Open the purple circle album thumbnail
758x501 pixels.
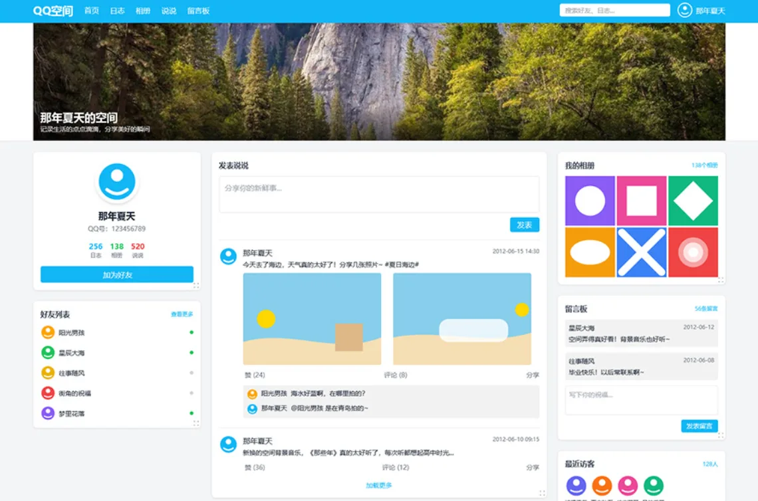(x=590, y=201)
